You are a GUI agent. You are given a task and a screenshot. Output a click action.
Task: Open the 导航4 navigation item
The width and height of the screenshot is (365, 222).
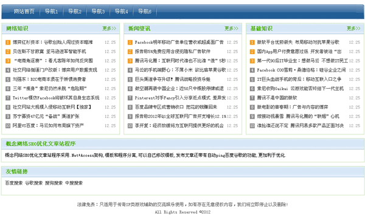tap(121, 11)
